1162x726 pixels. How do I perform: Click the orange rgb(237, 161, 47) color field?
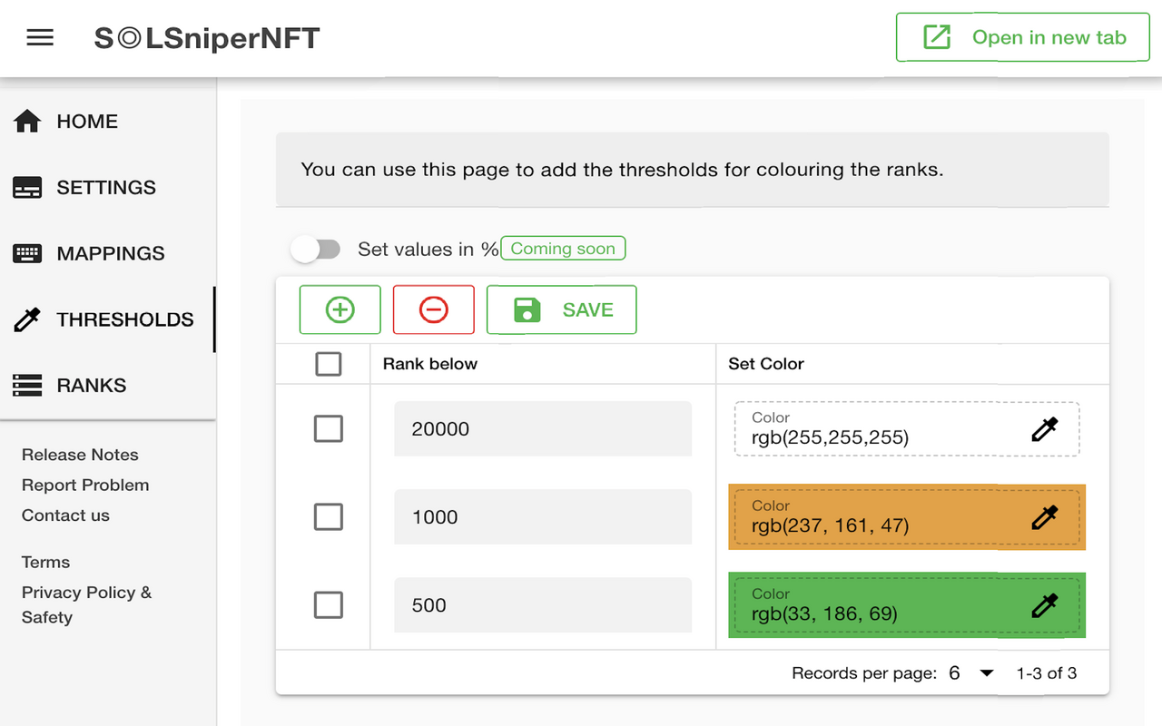click(906, 517)
